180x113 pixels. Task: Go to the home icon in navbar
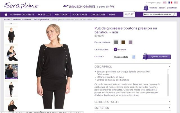[6, 15]
